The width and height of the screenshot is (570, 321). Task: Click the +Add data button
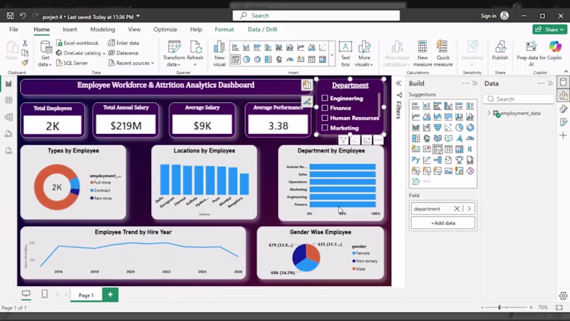pyautogui.click(x=442, y=223)
